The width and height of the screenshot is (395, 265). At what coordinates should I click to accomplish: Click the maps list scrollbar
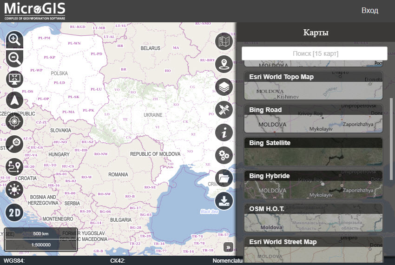click(x=391, y=139)
